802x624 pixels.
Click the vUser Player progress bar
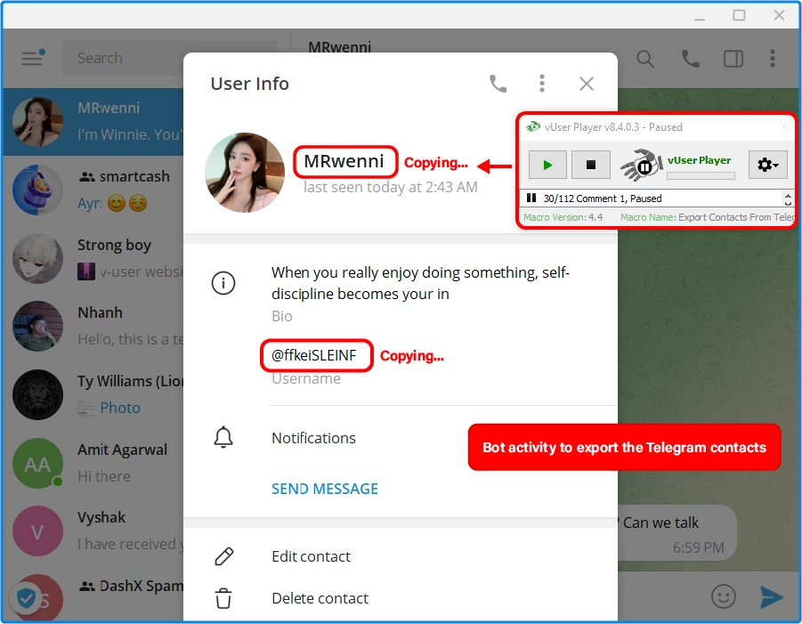pyautogui.click(x=701, y=175)
